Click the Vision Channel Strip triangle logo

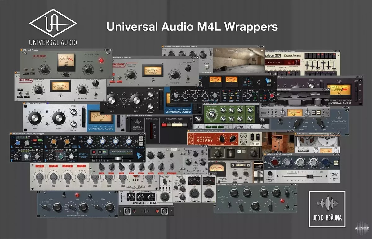[x=87, y=154]
